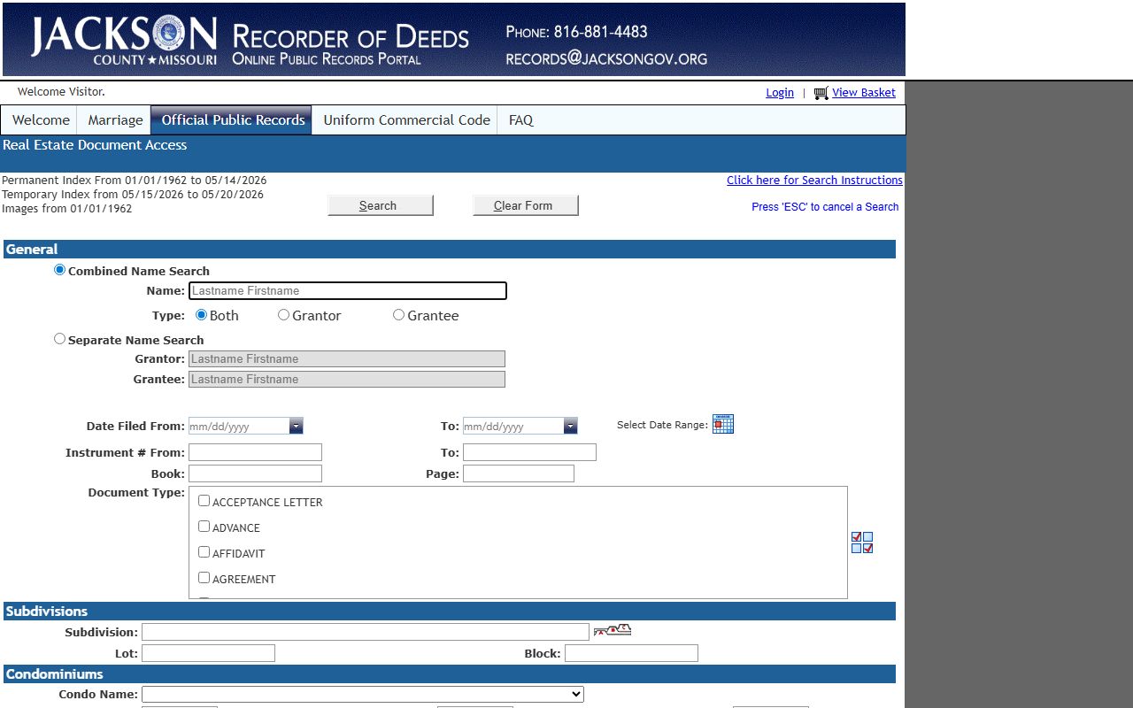Open the View Basket link
The height and width of the screenshot is (708, 1133).
pyautogui.click(x=864, y=93)
